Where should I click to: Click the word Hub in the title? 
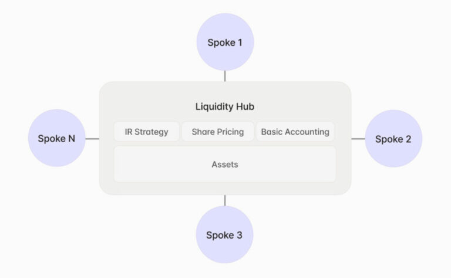(245, 107)
